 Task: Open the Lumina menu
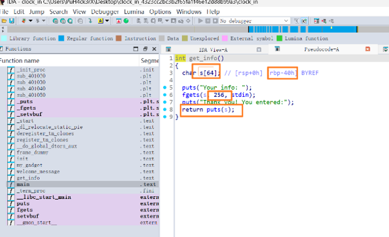pyautogui.click(x=134, y=12)
